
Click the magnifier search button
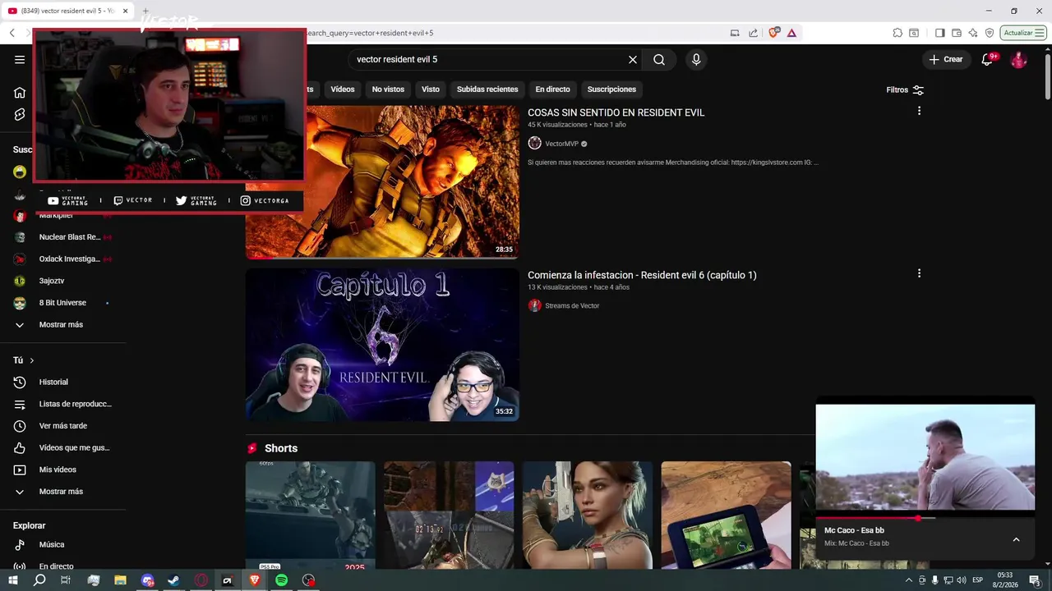pyautogui.click(x=659, y=59)
